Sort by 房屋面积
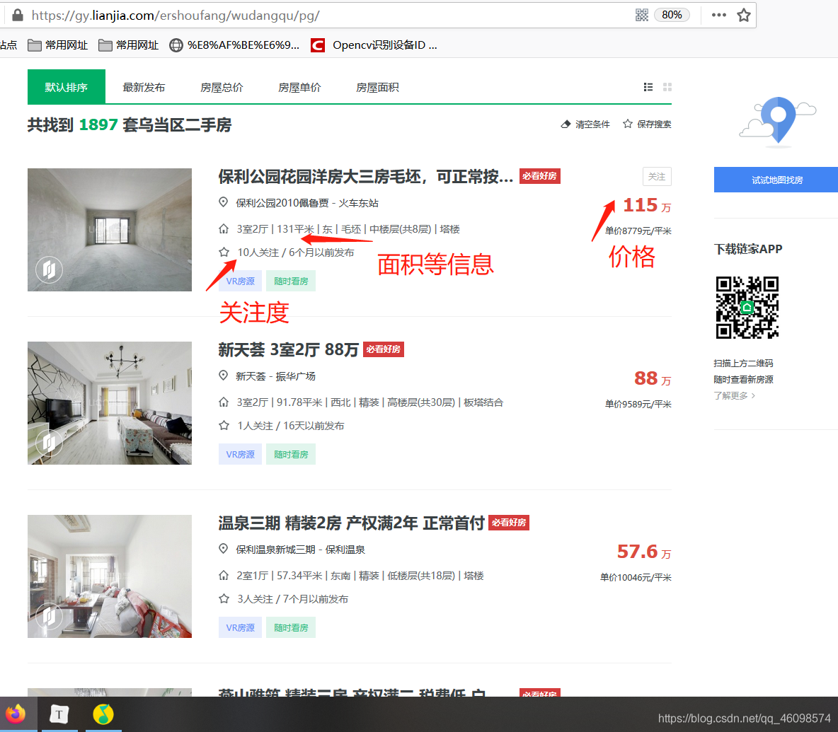The height and width of the screenshot is (732, 838). [377, 88]
